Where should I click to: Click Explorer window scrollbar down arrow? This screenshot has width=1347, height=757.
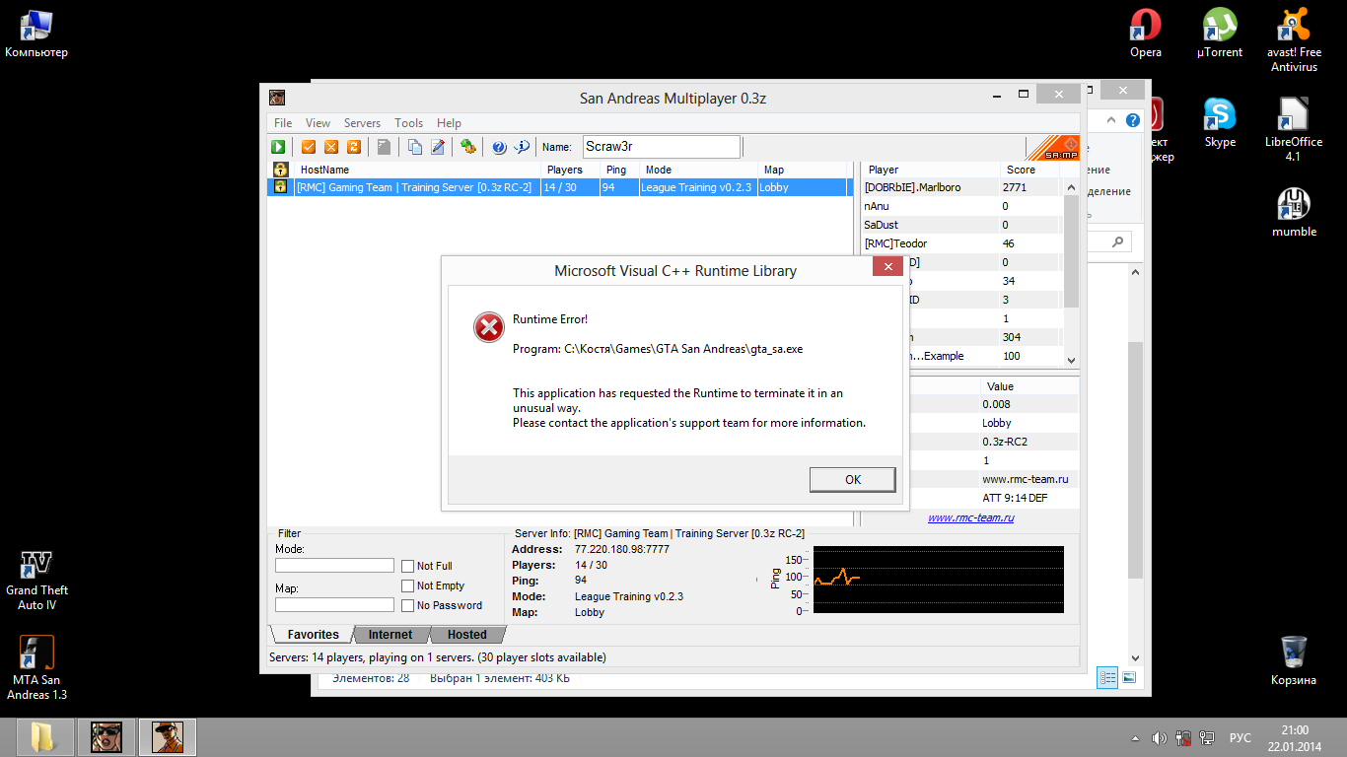tap(1135, 657)
